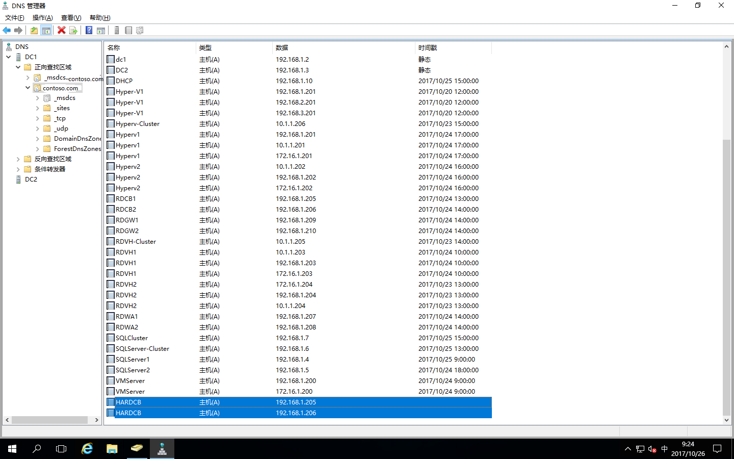The width and height of the screenshot is (734, 459).
Task: Toggle the Show/Hide Console Tree icon
Action: coord(46,31)
